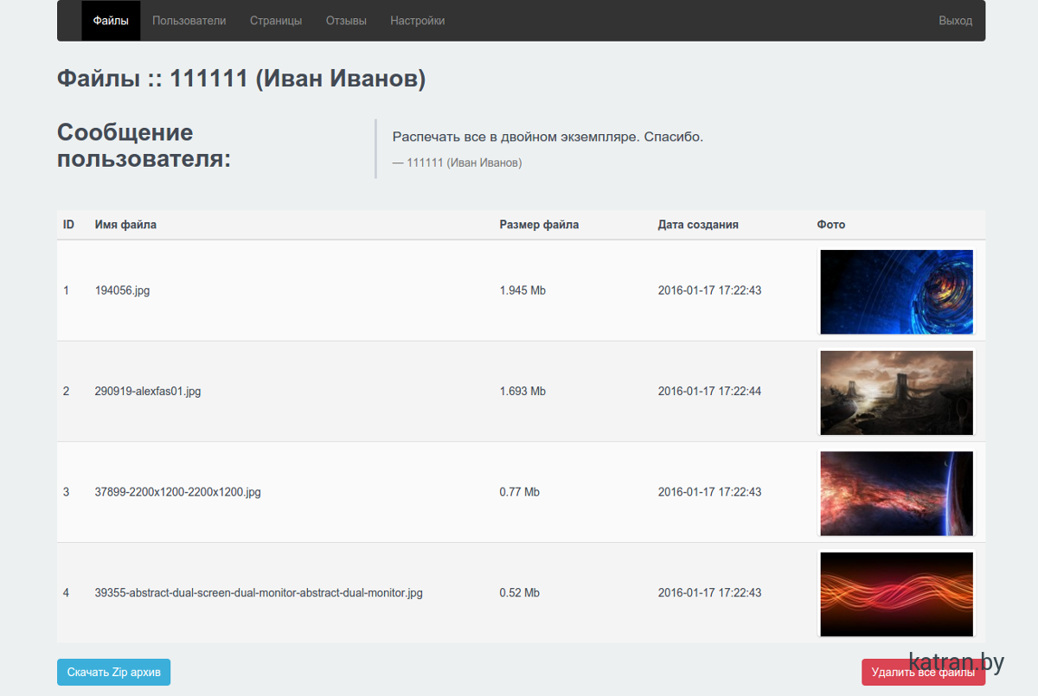Select file name 290919-alexfas01.jpg
This screenshot has width=1038, height=696.
pos(148,392)
